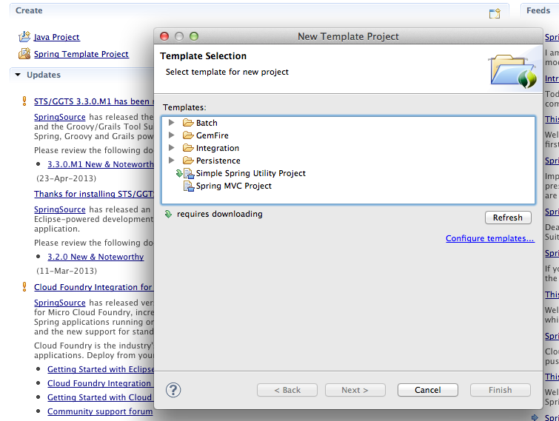
Task: Click the Persistence folder icon
Action: pyautogui.click(x=188, y=161)
